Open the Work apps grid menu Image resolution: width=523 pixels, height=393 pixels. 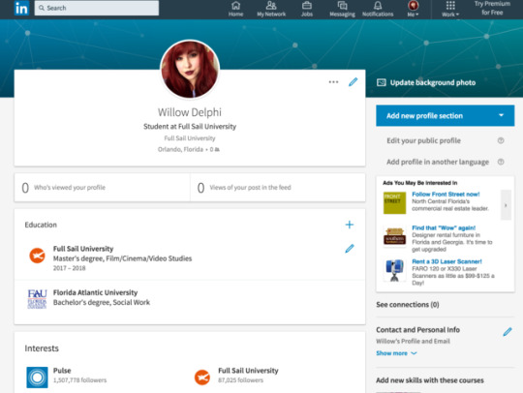[450, 9]
